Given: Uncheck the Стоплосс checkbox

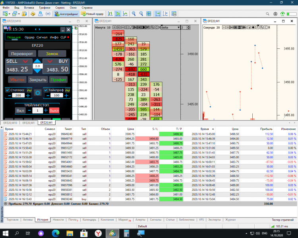Looking at the screenshot, I should click(x=8, y=90).
